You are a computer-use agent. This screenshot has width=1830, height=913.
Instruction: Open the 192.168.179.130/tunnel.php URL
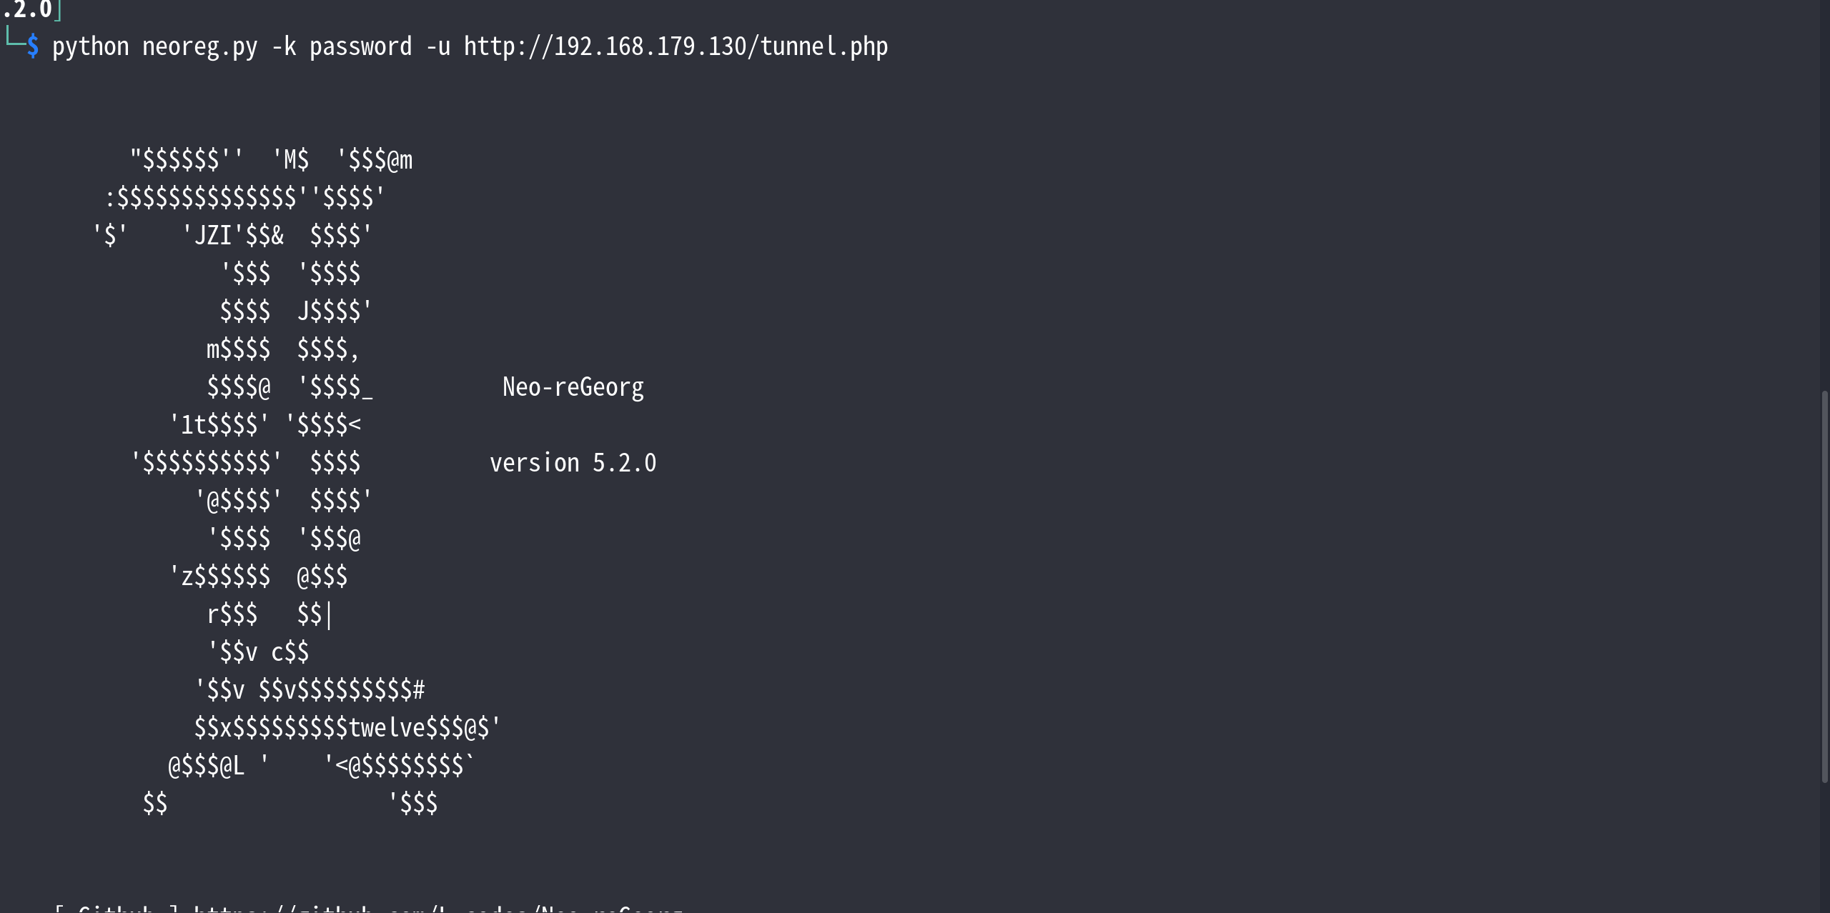pyautogui.click(x=676, y=47)
